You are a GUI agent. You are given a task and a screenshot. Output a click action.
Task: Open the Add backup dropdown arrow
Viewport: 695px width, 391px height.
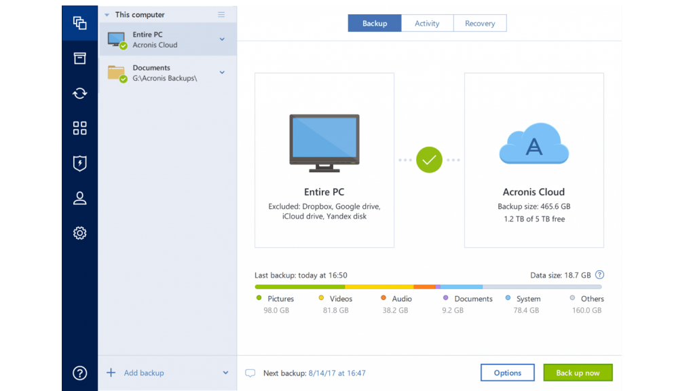coord(225,373)
